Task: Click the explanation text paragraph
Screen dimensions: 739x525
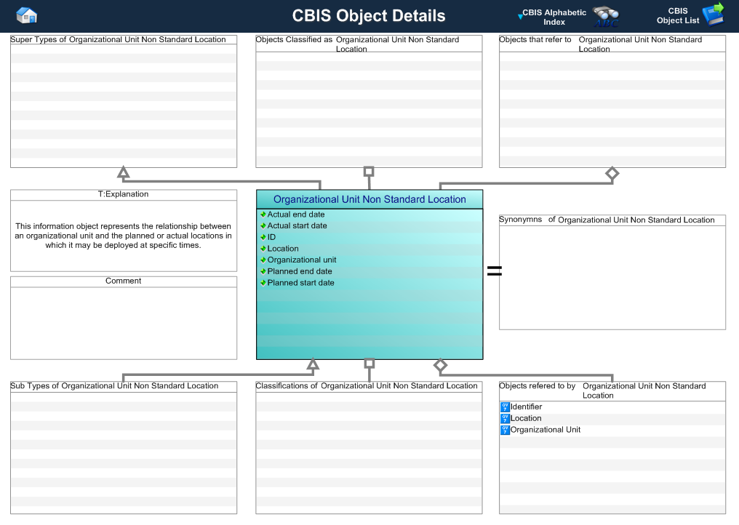Action: 123,236
